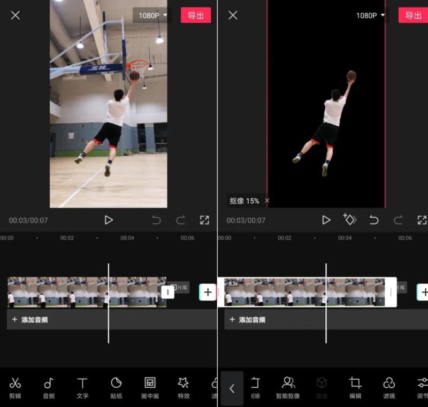428x407 pixels.
Task: Open the 文字 text tool
Action: [x=82, y=388]
